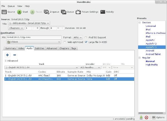Click the presets Options button
The image size is (167, 121).
coord(157,117)
